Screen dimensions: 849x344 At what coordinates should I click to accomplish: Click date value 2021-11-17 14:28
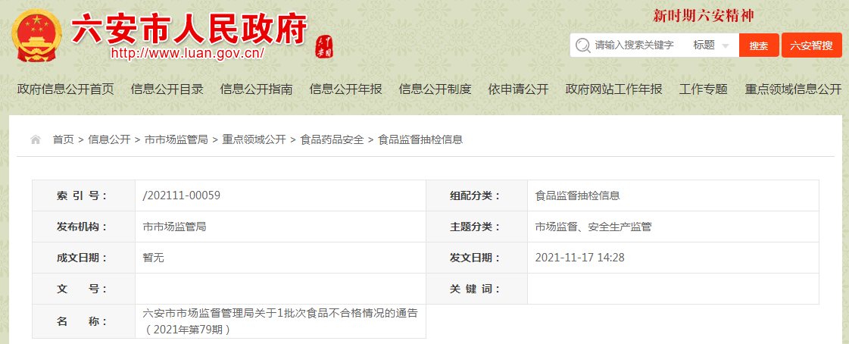click(580, 258)
